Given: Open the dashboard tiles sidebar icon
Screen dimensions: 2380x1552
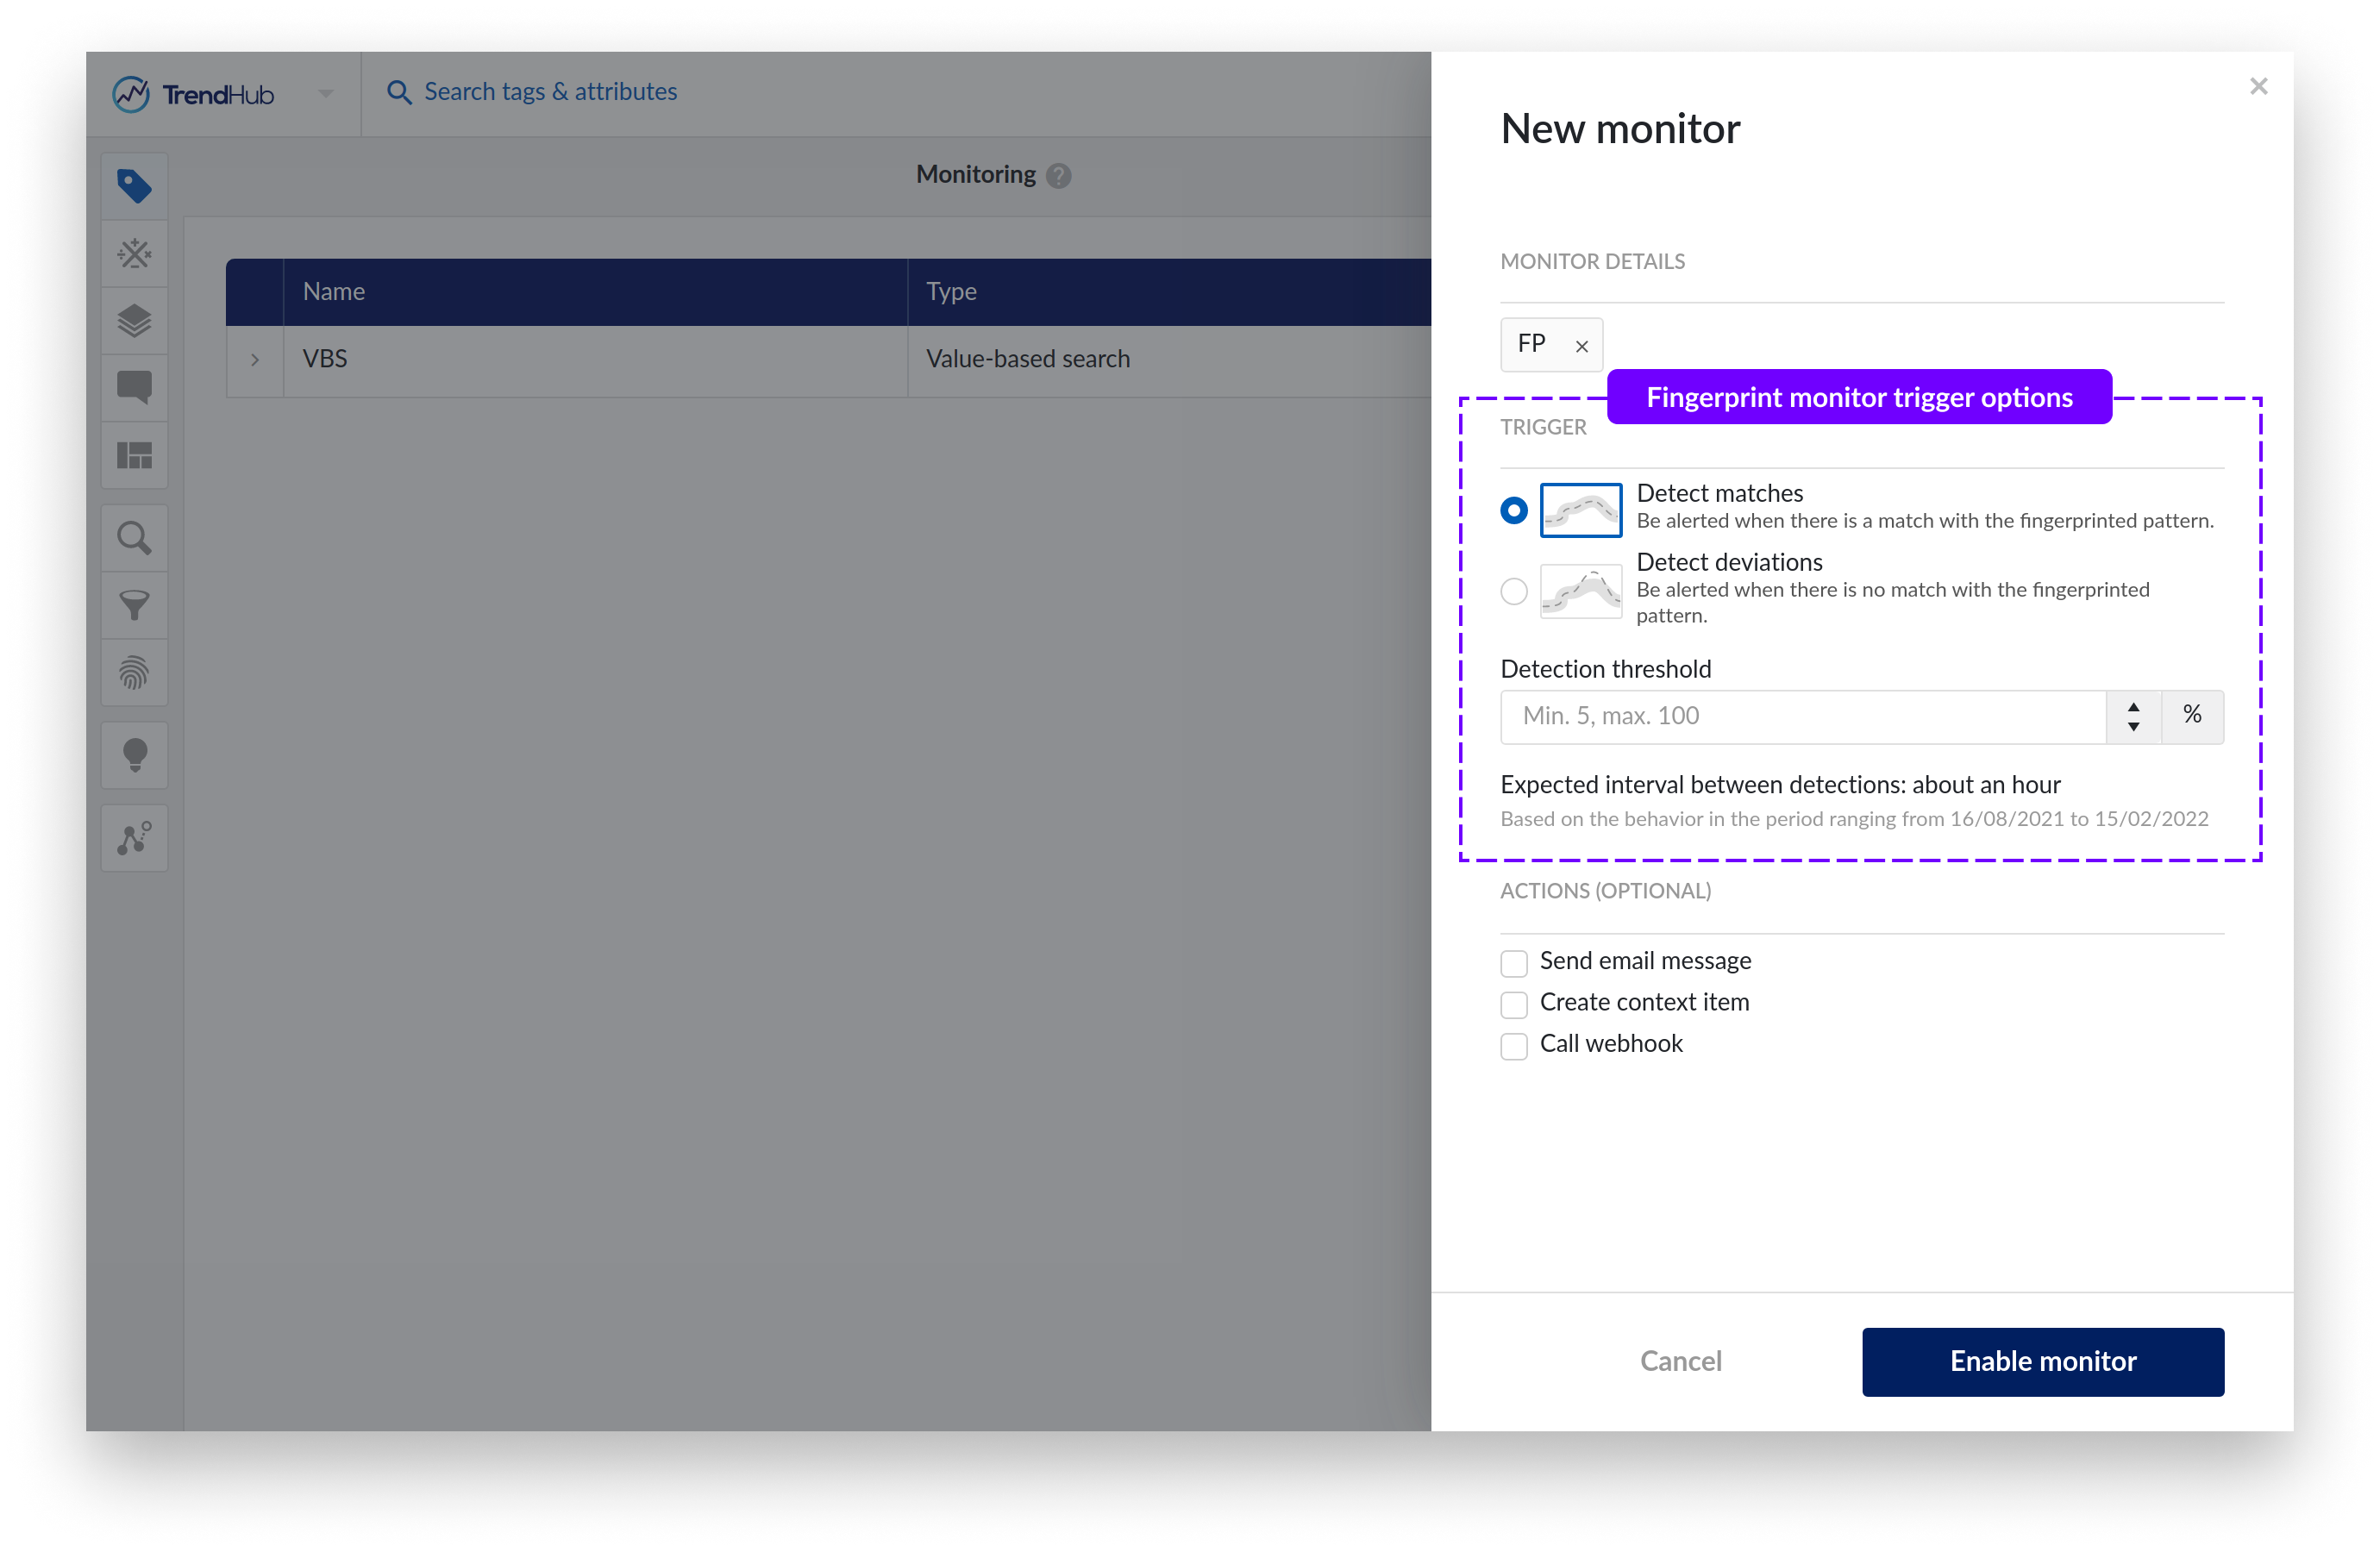Looking at the screenshot, I should pyautogui.click(x=134, y=456).
